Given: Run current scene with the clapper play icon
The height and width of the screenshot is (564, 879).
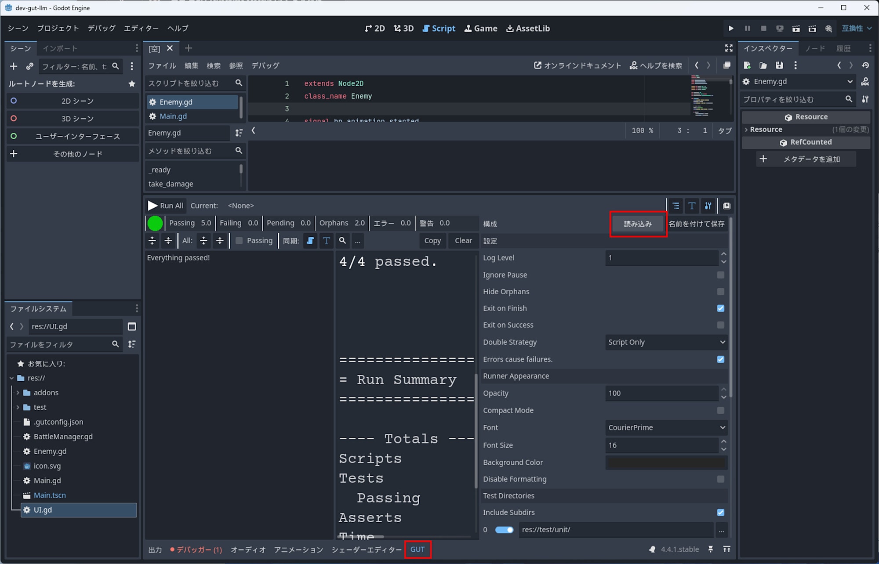Looking at the screenshot, I should [x=796, y=28].
